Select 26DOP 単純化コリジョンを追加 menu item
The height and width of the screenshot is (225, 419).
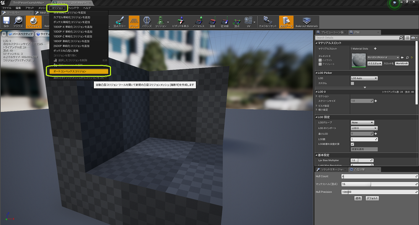(x=79, y=46)
